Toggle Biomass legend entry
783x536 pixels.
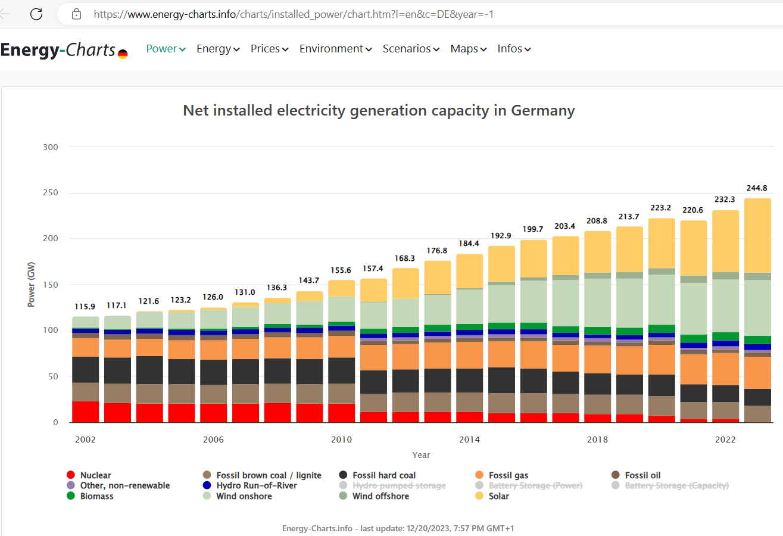[90, 496]
